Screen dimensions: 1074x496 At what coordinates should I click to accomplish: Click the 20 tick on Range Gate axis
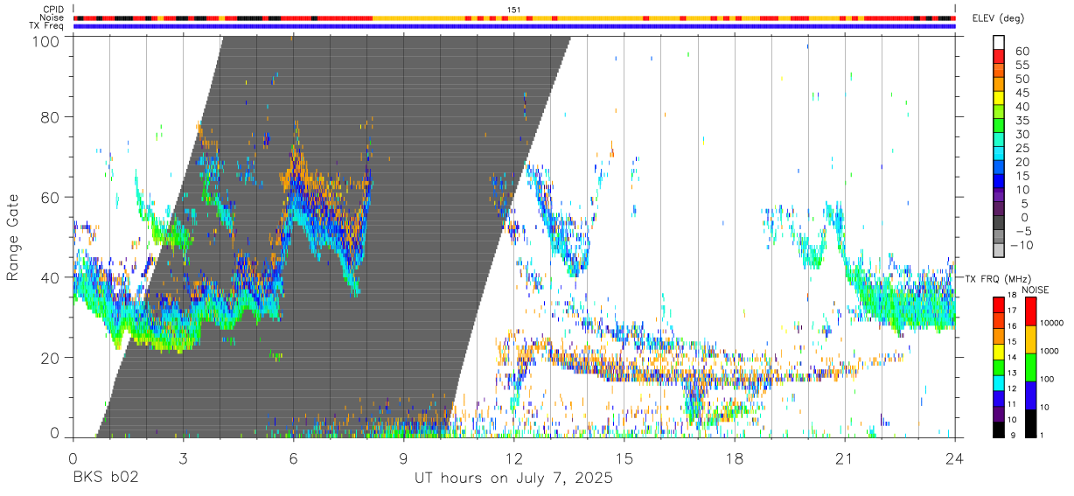coord(50,357)
